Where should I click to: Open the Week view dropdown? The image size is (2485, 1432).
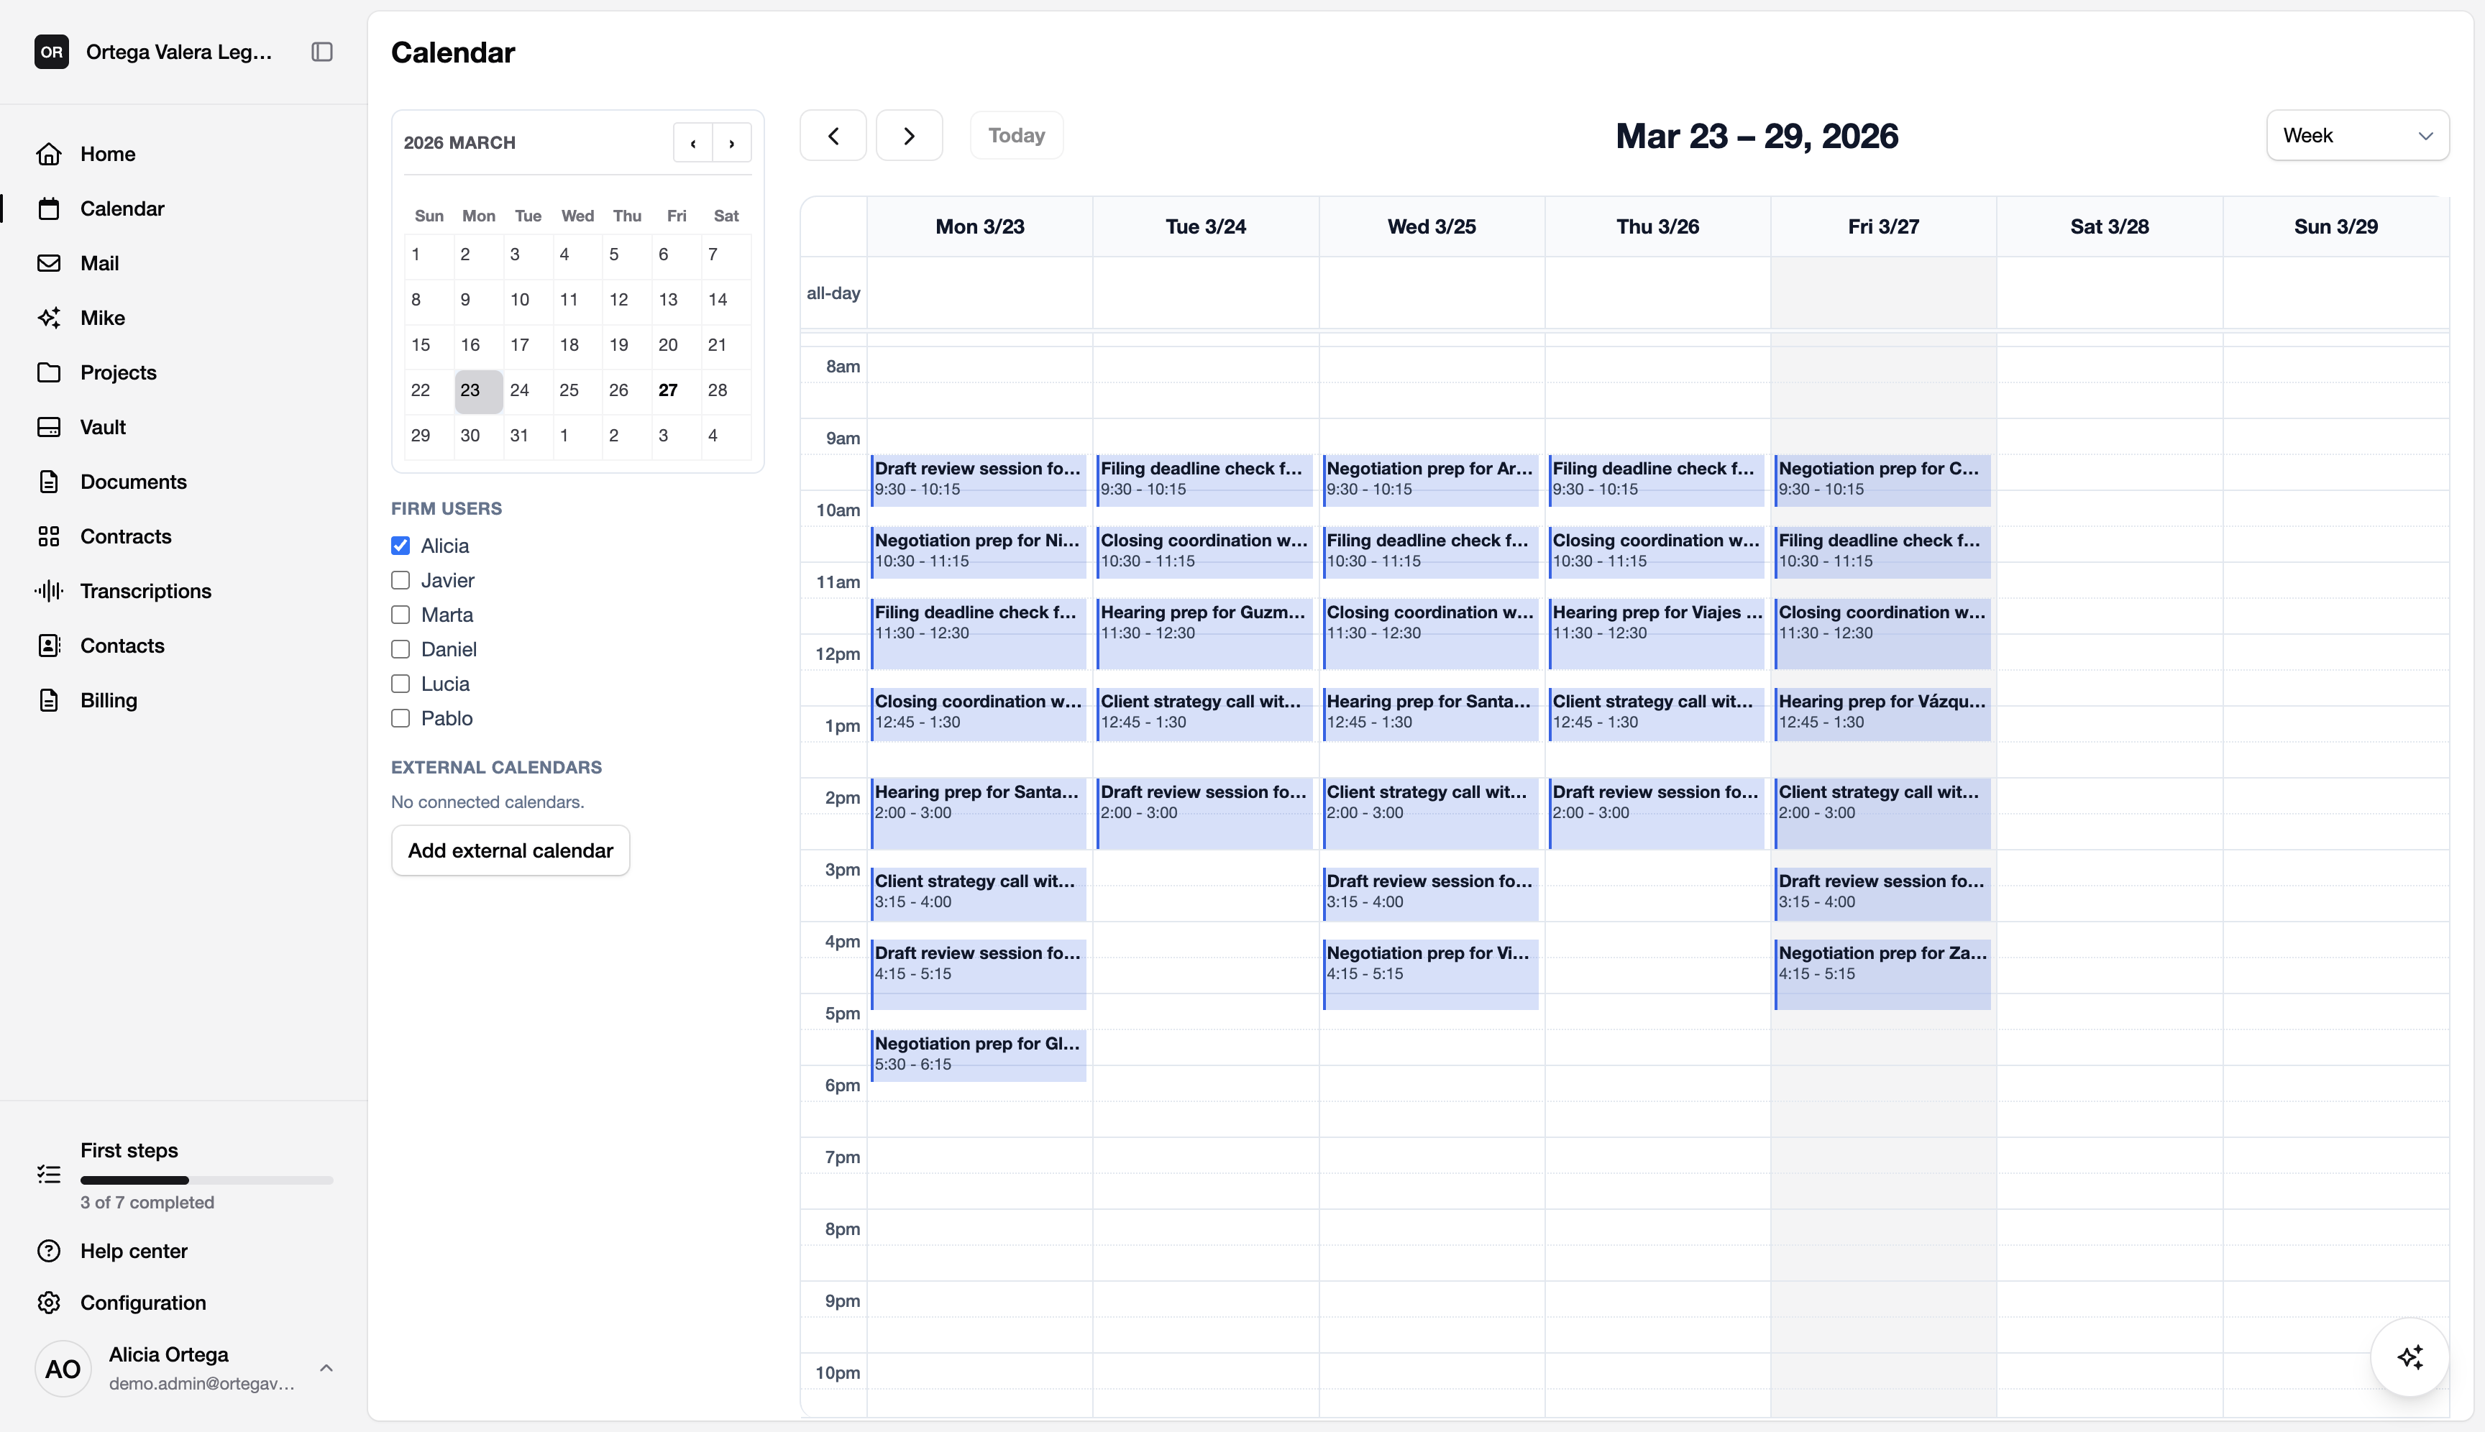coord(2356,134)
